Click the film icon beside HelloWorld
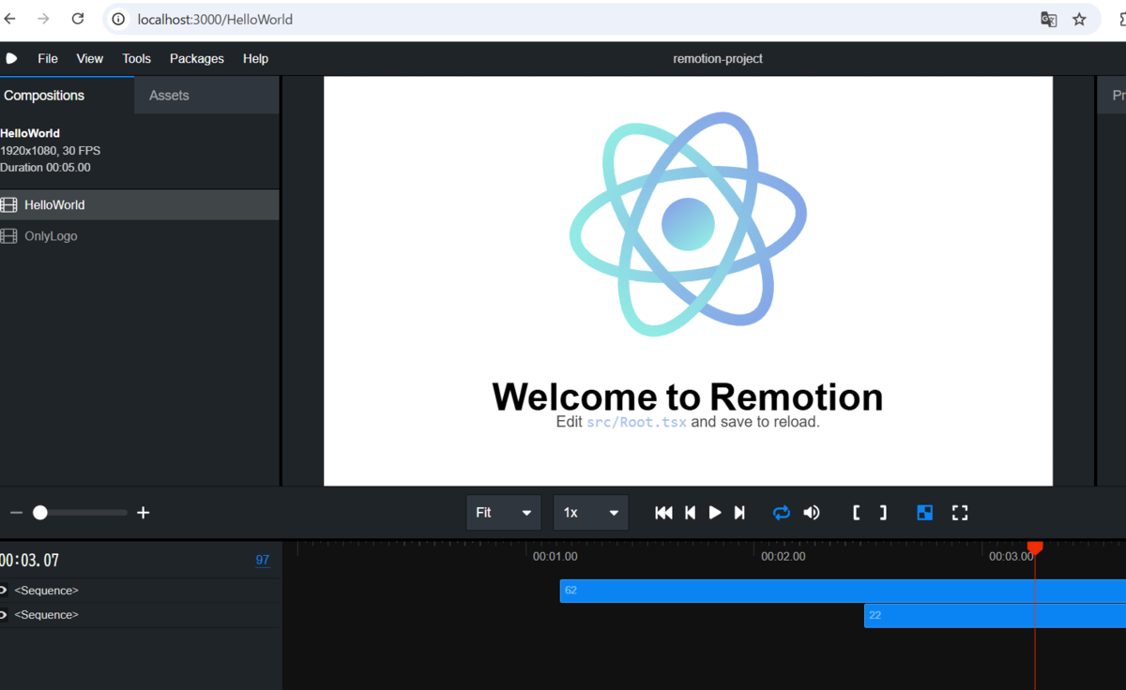The width and height of the screenshot is (1126, 690). 9,204
